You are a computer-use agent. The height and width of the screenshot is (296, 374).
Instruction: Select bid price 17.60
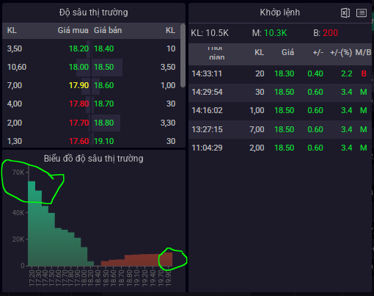pos(78,141)
